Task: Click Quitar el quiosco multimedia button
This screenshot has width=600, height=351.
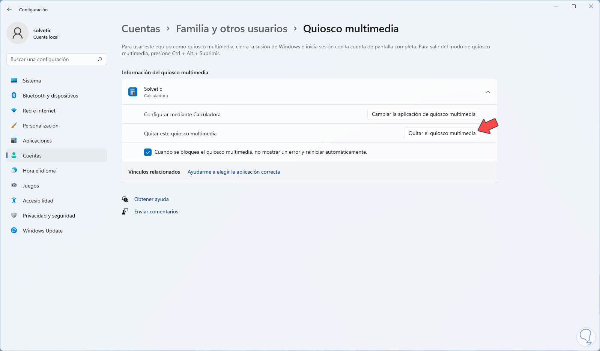Action: pos(442,133)
